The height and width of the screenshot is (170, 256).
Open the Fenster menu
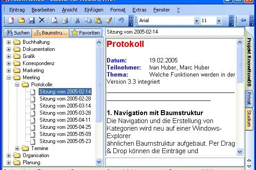coord(162,10)
